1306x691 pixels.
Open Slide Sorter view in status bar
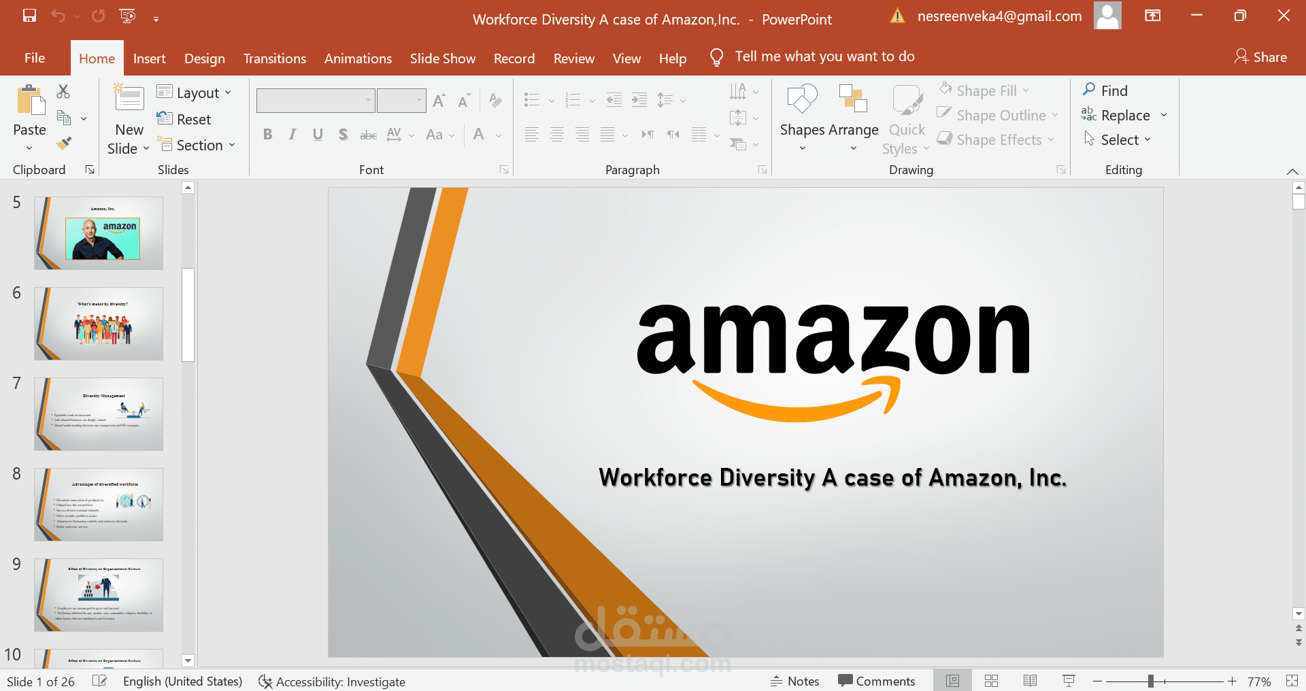coord(991,681)
